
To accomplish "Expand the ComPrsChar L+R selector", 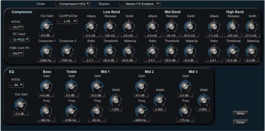I will click(67, 21).
